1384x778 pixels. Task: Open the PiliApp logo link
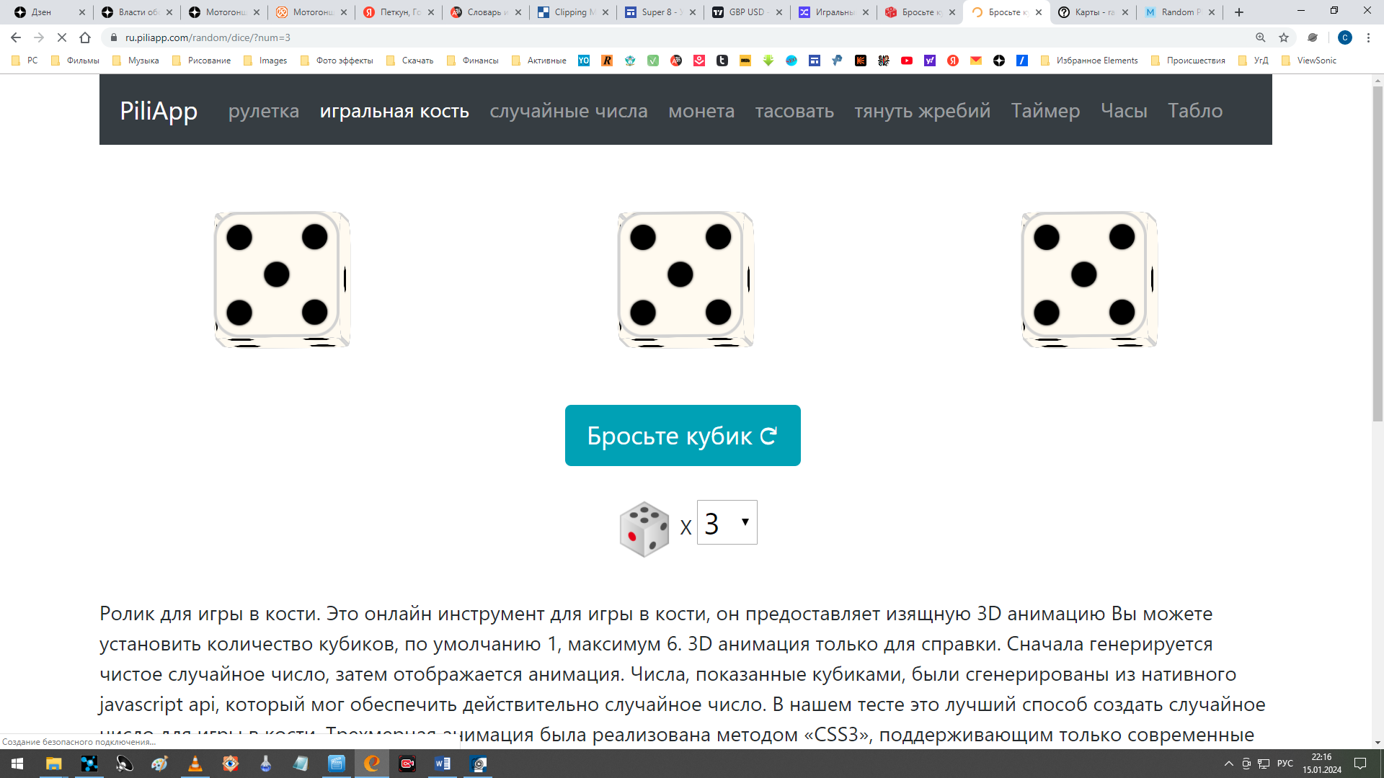tap(159, 110)
